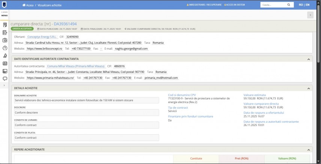Open the sidebar MENU toggle

tap(5, 14)
